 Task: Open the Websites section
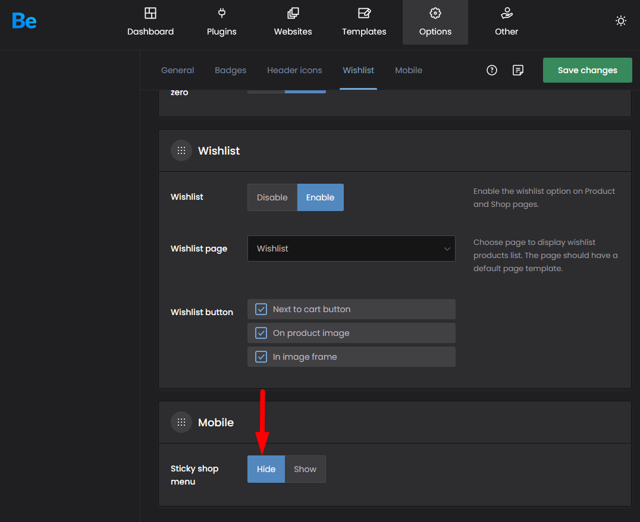pos(293,22)
